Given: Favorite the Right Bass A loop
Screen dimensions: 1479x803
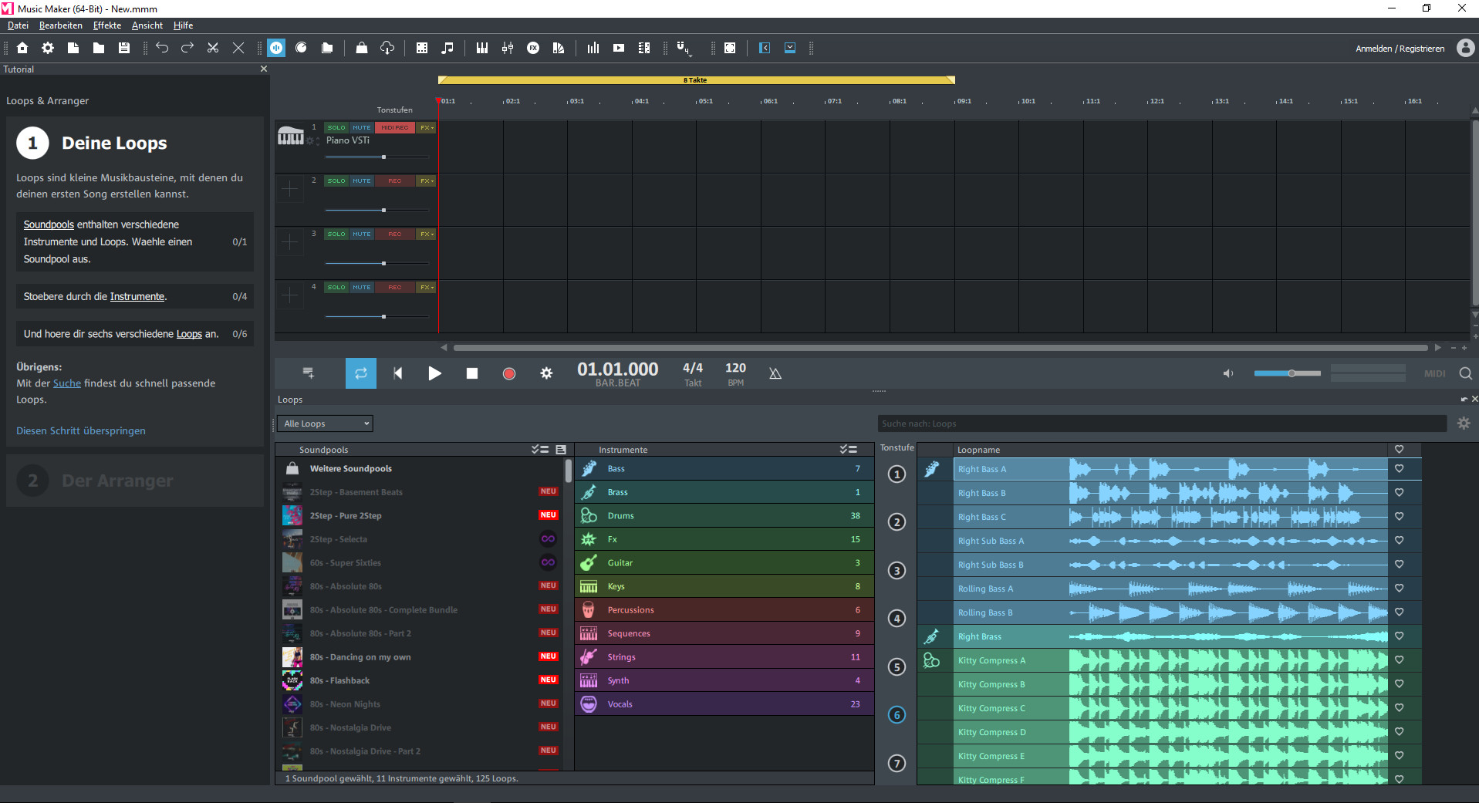Looking at the screenshot, I should click(1400, 468).
